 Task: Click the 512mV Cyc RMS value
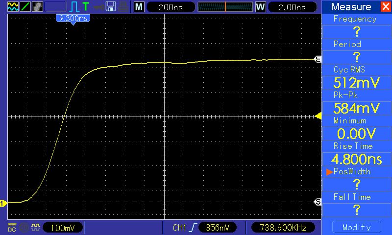point(357,83)
